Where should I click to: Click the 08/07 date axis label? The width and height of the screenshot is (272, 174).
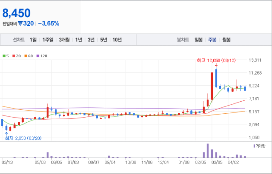coord(94,162)
